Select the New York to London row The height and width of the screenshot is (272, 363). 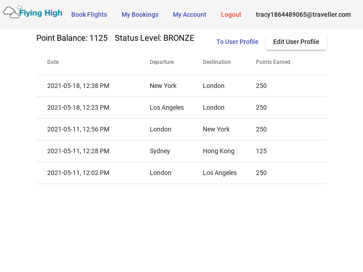[181, 86]
